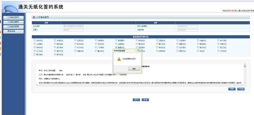Uncheck the 黄埔关区 checkbox
254x115 pixels.
[x=116, y=48]
